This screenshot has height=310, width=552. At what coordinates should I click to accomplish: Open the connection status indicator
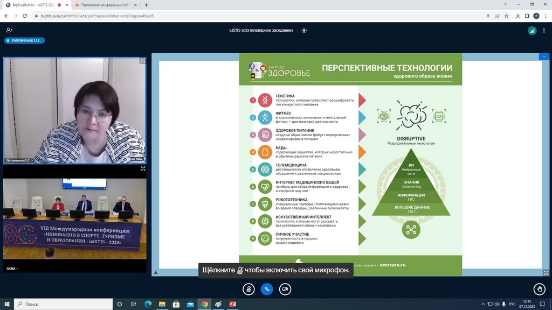click(x=532, y=31)
